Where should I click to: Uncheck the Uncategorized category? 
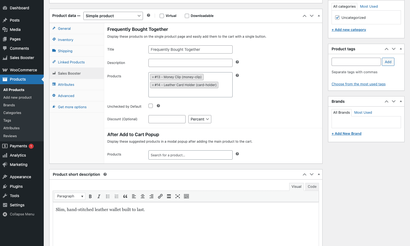(337, 17)
